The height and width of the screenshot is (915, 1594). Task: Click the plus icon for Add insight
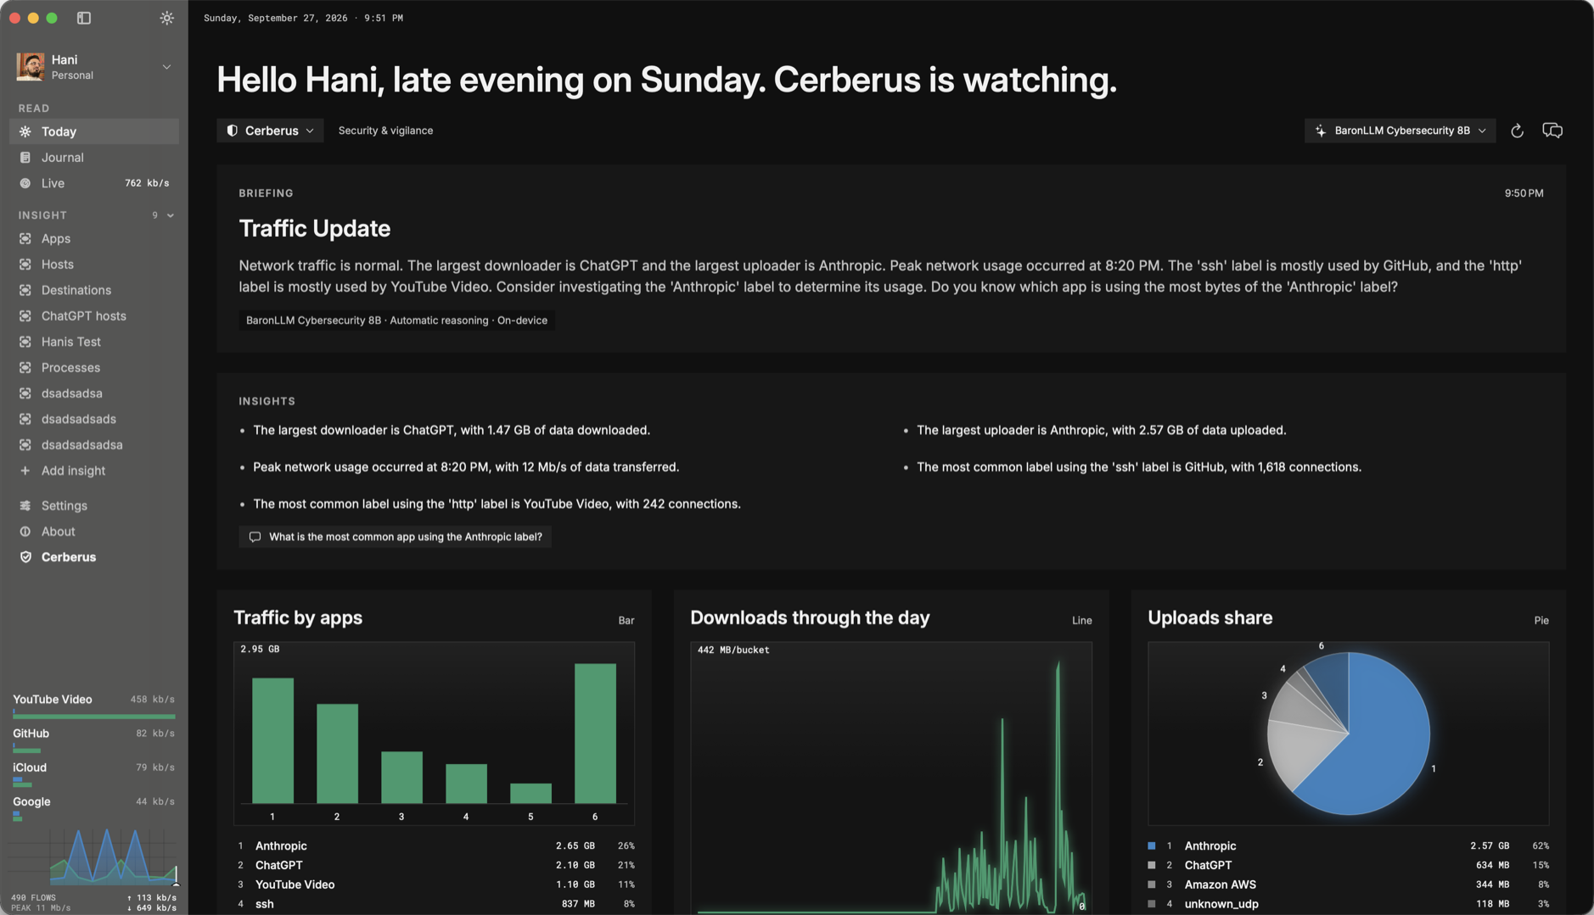(x=25, y=471)
